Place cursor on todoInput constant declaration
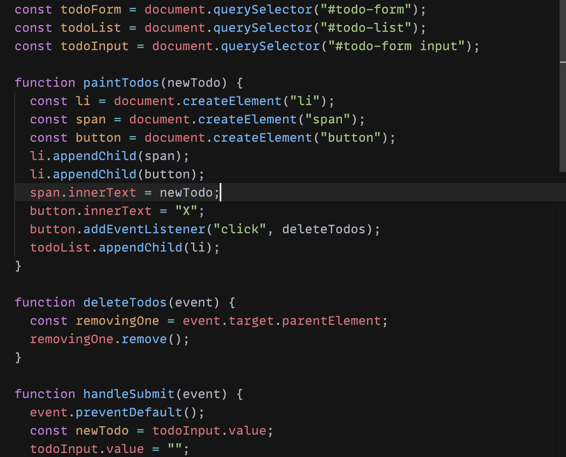This screenshot has width=566, height=457. point(94,46)
